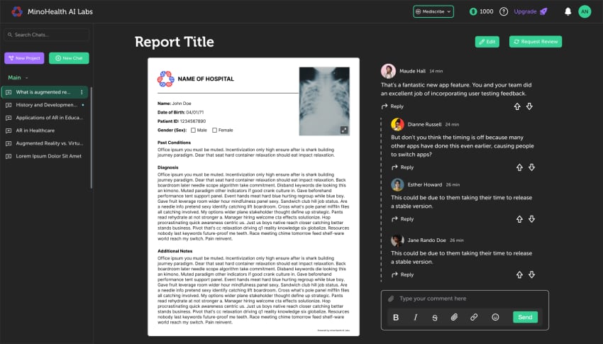Viewport: 603px width, 344px height.
Task: Reply to Dianne Russell's comment
Action: 403,167
